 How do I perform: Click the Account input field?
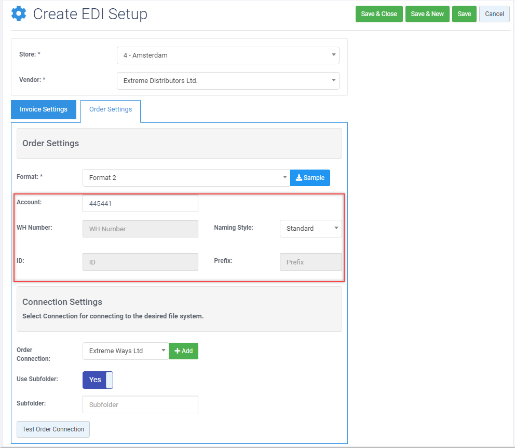[140, 204]
